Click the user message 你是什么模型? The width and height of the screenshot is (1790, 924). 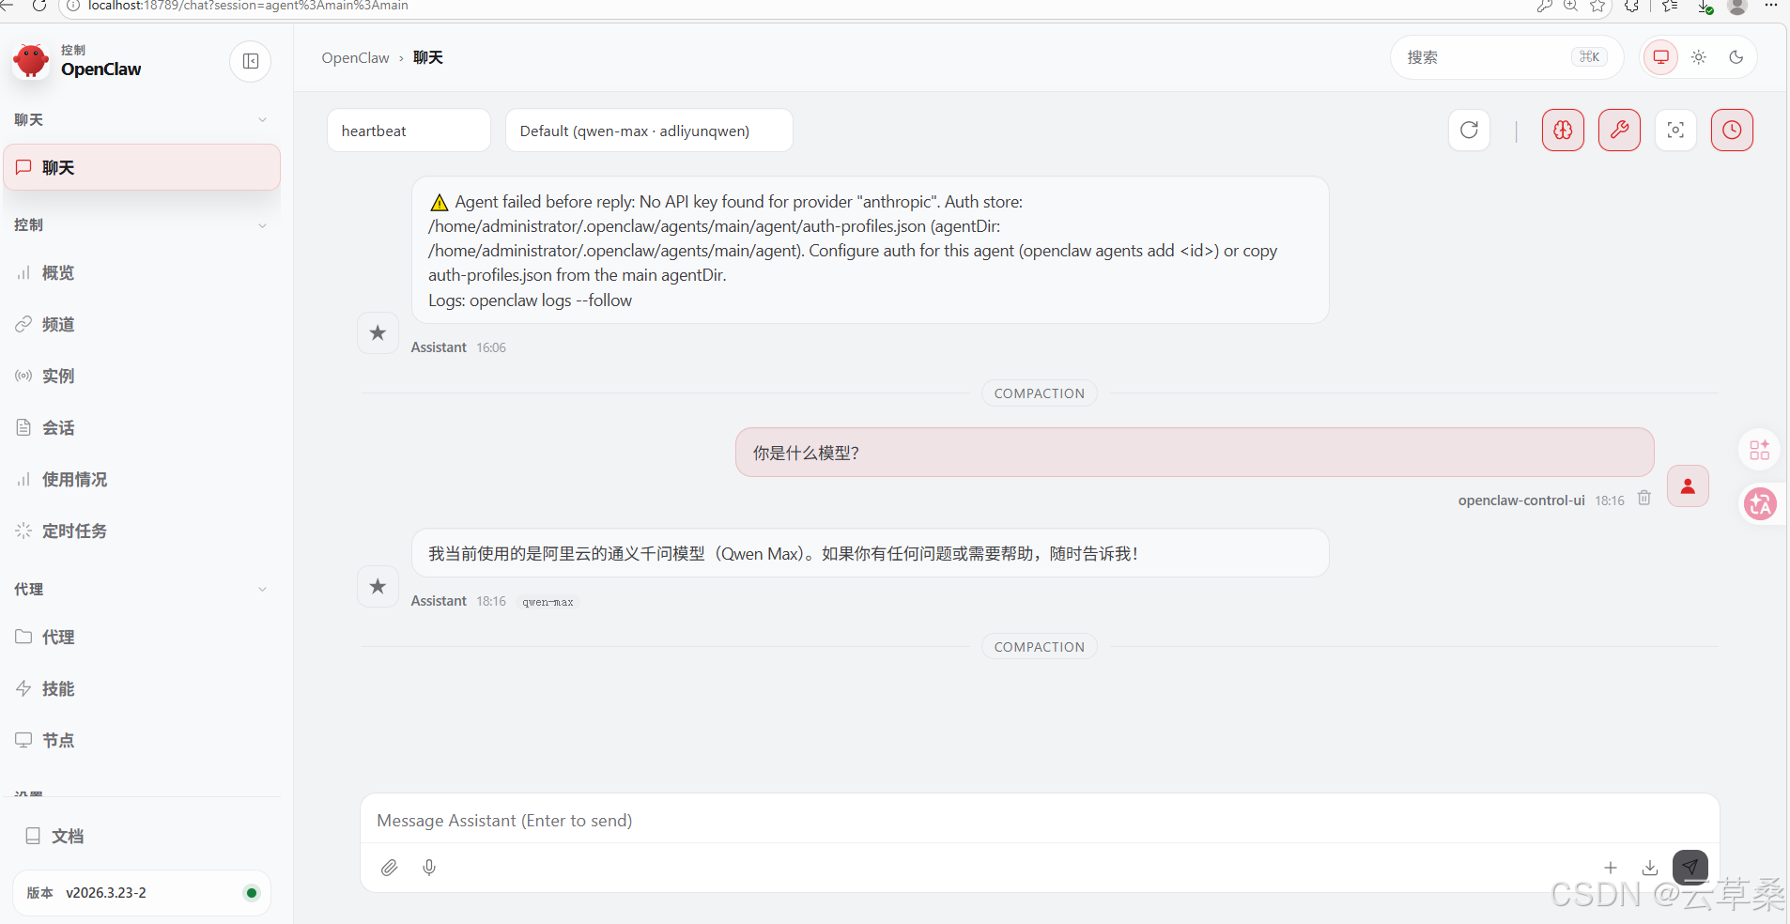pyautogui.click(x=1195, y=453)
